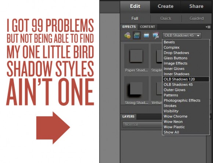Switch to the Edit tab
The image size is (213, 163).
pyautogui.click(x=135, y=6)
